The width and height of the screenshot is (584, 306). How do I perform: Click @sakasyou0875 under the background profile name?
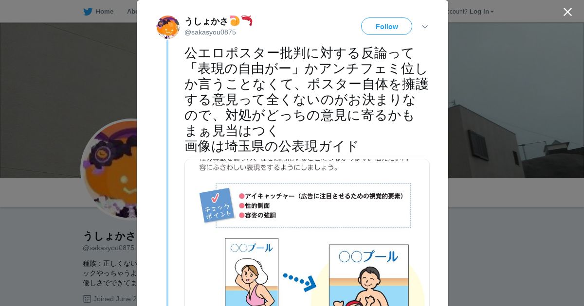pos(109,248)
